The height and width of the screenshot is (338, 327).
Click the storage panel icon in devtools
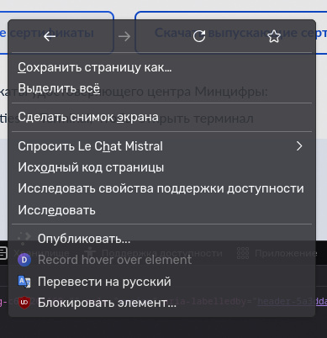3,253
